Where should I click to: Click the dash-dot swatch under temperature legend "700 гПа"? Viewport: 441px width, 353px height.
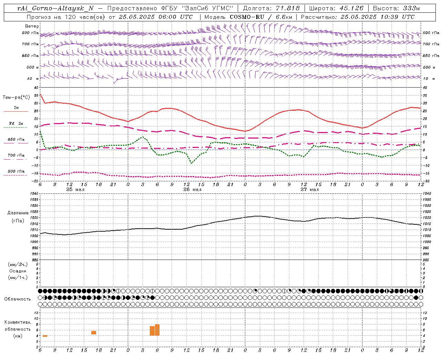pos(16,159)
